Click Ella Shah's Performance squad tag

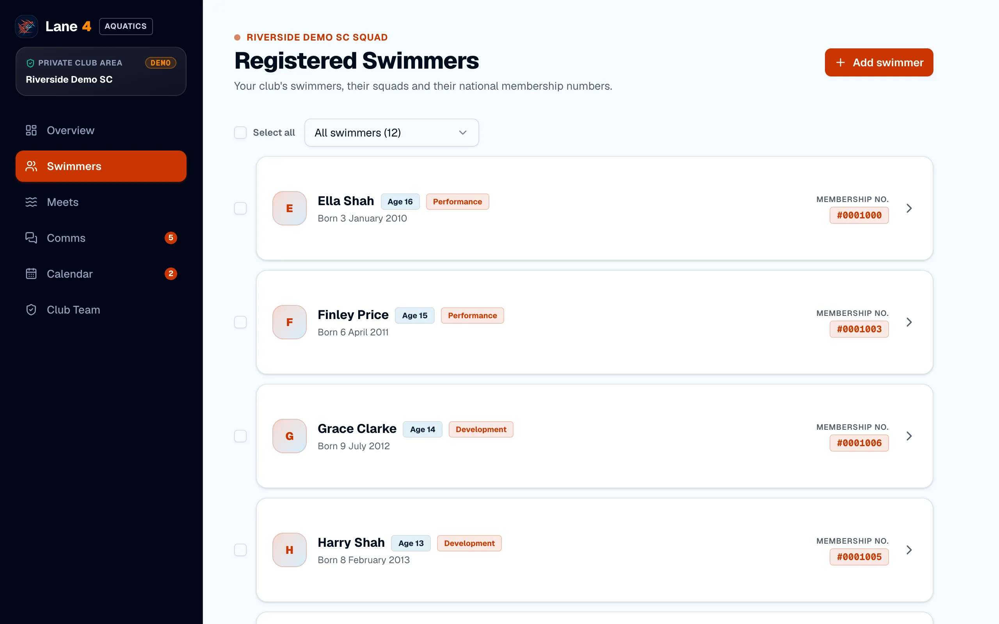coord(457,202)
